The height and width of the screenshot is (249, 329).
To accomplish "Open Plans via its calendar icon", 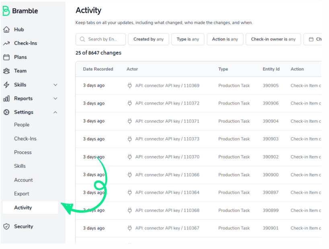I will click(x=6, y=57).
